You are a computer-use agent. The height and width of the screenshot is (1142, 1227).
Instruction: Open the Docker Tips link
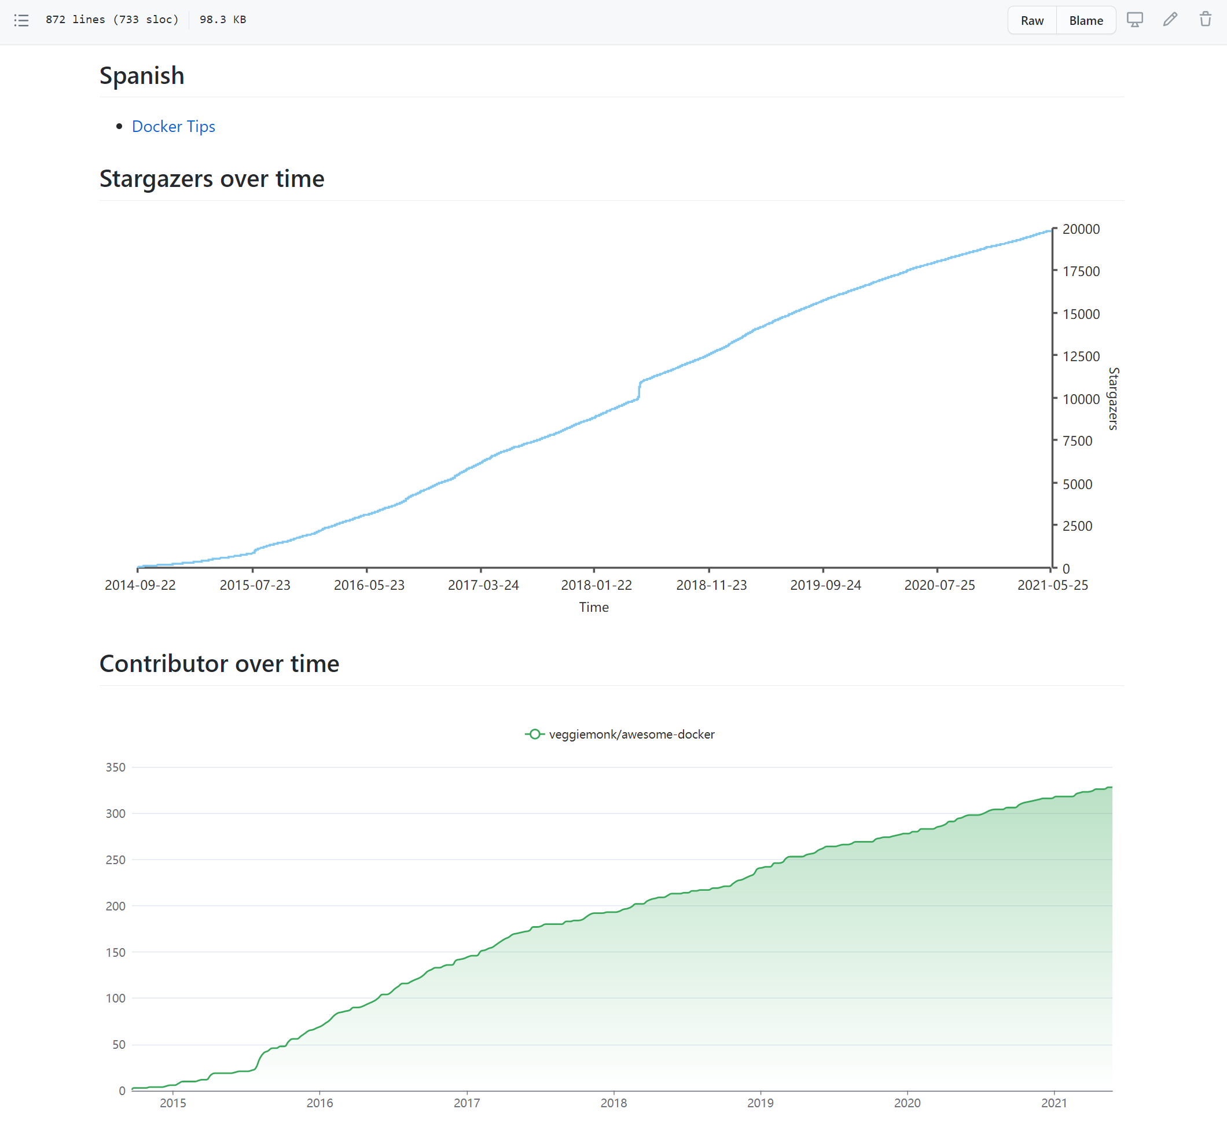point(174,127)
